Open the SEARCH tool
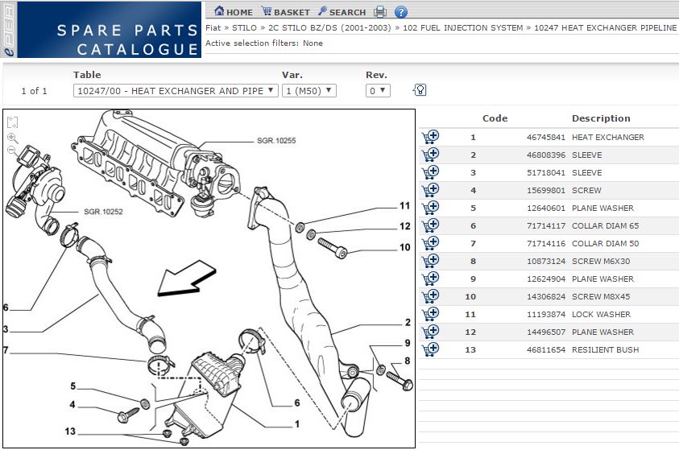679x450 pixels. click(x=342, y=12)
